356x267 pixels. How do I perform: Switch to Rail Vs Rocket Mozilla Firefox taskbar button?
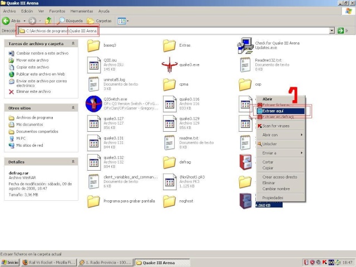pyautogui.click(x=49, y=263)
